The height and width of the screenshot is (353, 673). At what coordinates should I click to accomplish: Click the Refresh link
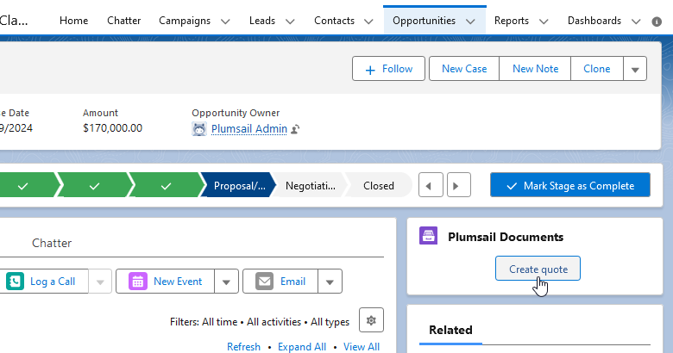point(243,347)
